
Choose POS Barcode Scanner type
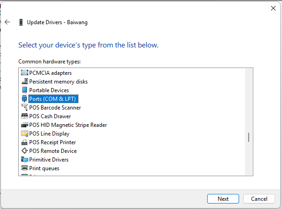[x=55, y=108]
